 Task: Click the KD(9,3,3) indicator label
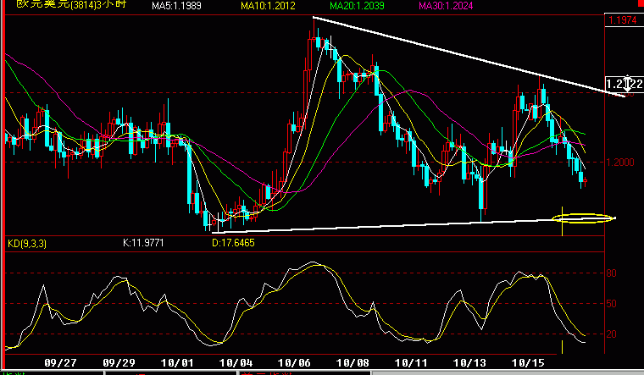click(x=27, y=244)
